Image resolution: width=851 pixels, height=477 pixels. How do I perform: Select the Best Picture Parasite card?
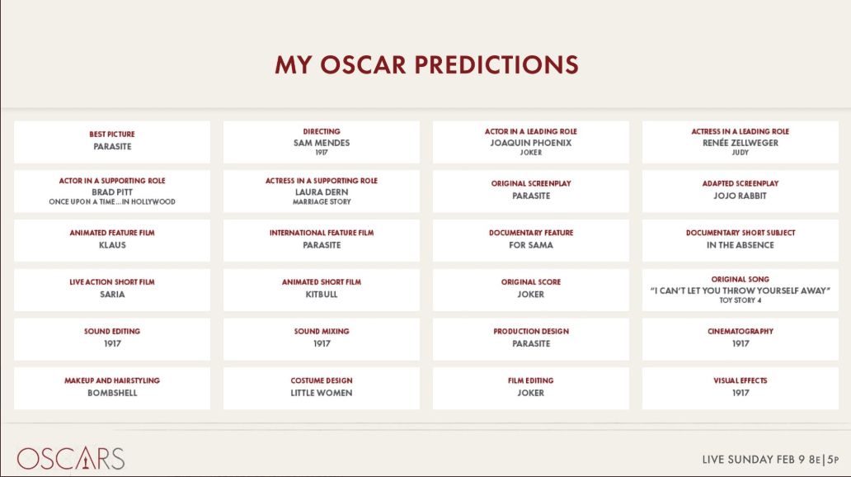112,142
